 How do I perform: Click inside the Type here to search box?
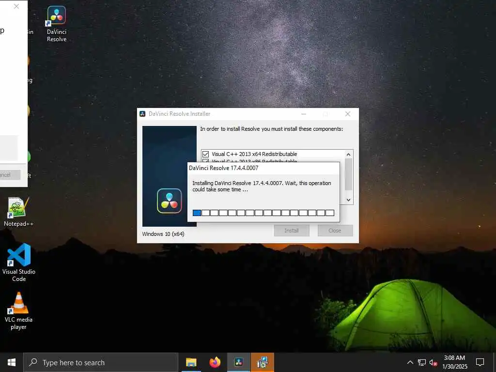(101, 362)
